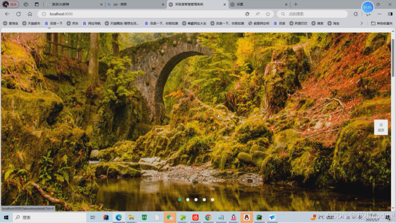Open the Windows Start menu
The width and height of the screenshot is (396, 223).
[x=6, y=217]
